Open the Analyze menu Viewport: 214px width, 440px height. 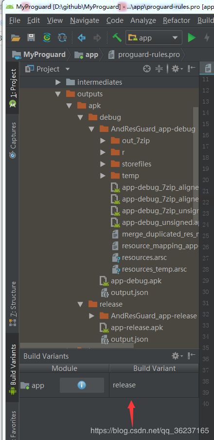coord(143,20)
